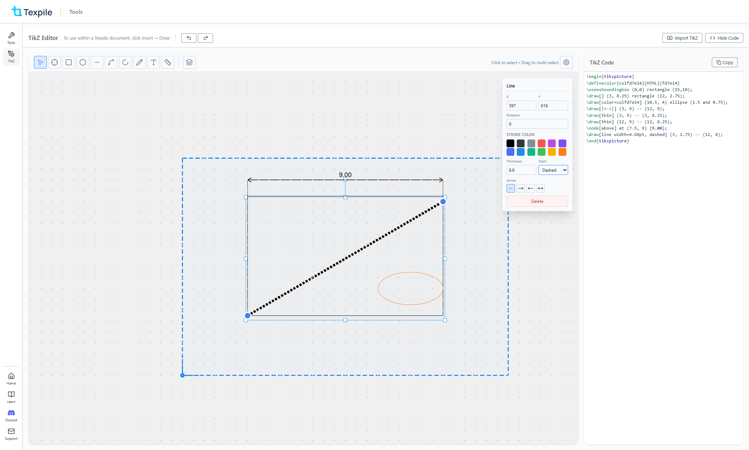The height and width of the screenshot is (450, 749).
Task: Click the Import TikZ button
Action: [x=682, y=38]
